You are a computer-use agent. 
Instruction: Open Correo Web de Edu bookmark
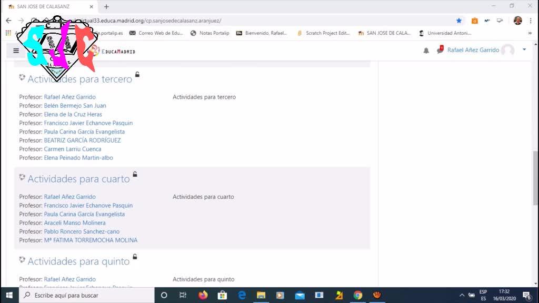tap(156, 33)
